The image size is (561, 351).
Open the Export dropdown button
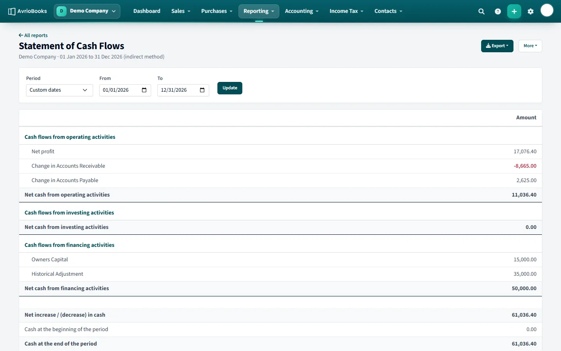497,46
